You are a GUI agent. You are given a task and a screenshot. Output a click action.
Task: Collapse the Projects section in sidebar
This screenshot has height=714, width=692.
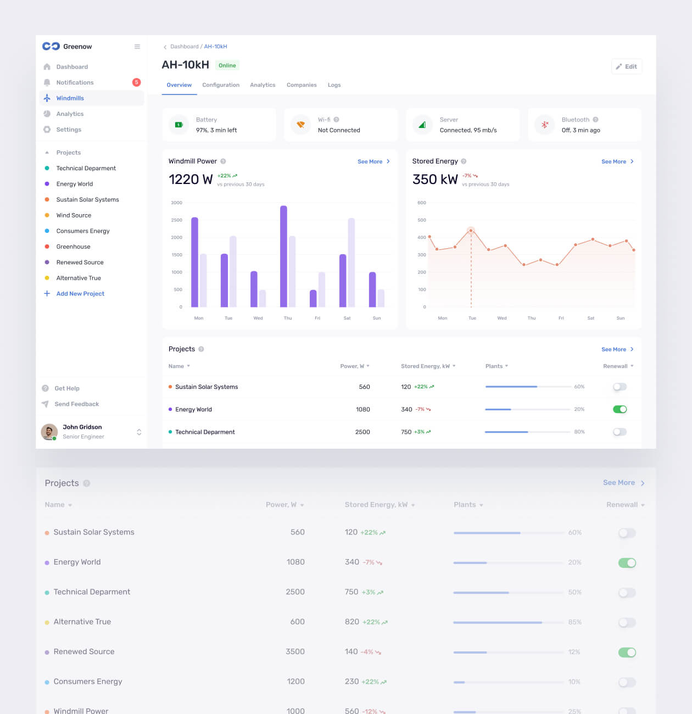tap(47, 153)
